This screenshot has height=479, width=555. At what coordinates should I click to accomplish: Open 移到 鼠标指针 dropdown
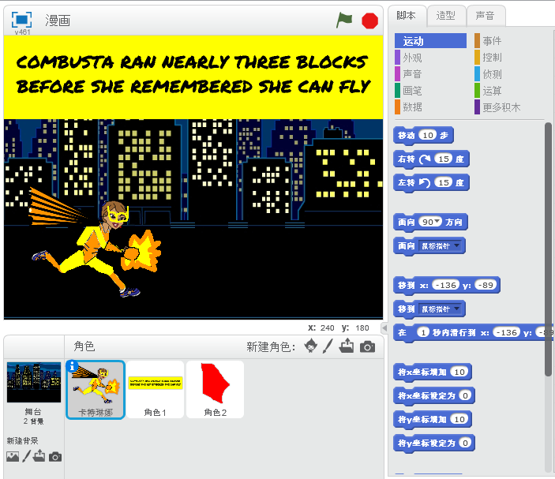pos(457,309)
